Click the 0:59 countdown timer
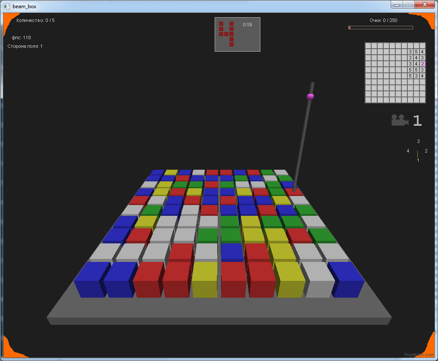The height and width of the screenshot is (361, 438). pos(247,25)
